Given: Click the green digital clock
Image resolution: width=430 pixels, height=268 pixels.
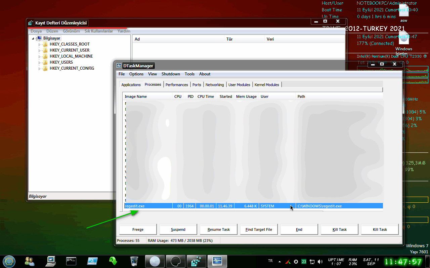Looking at the screenshot, I should (x=403, y=262).
